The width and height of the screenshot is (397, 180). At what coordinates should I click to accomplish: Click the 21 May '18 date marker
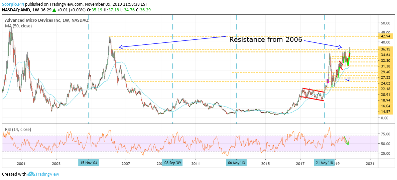coord(324,163)
